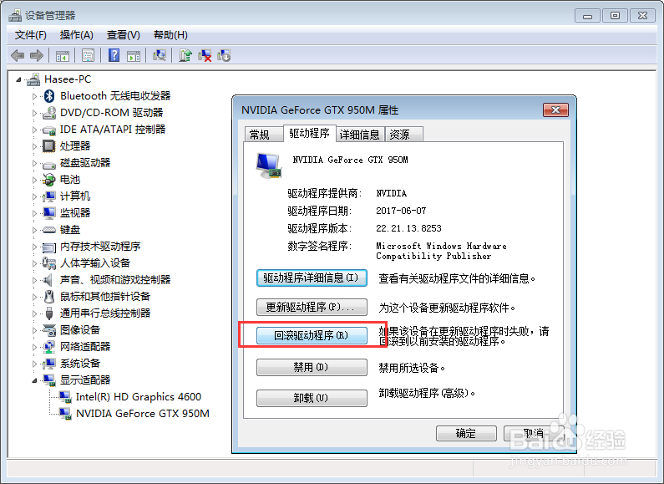Open the 帮助(H) menu
664x484 pixels.
pyautogui.click(x=170, y=35)
